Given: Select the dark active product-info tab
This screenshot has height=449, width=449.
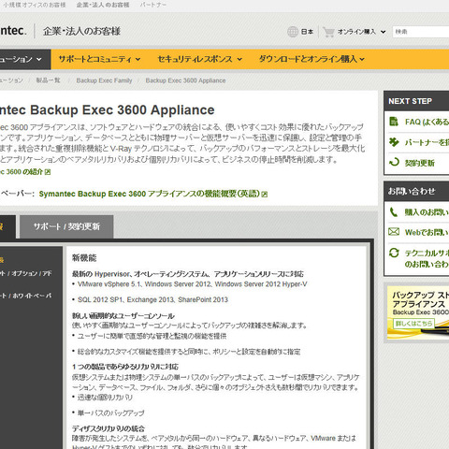Looking at the screenshot, I should pos(7,226).
